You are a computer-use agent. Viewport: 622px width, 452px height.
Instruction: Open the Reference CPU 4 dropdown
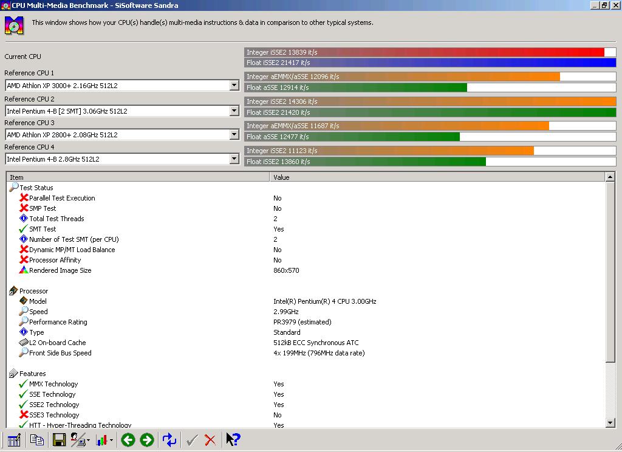tap(234, 159)
